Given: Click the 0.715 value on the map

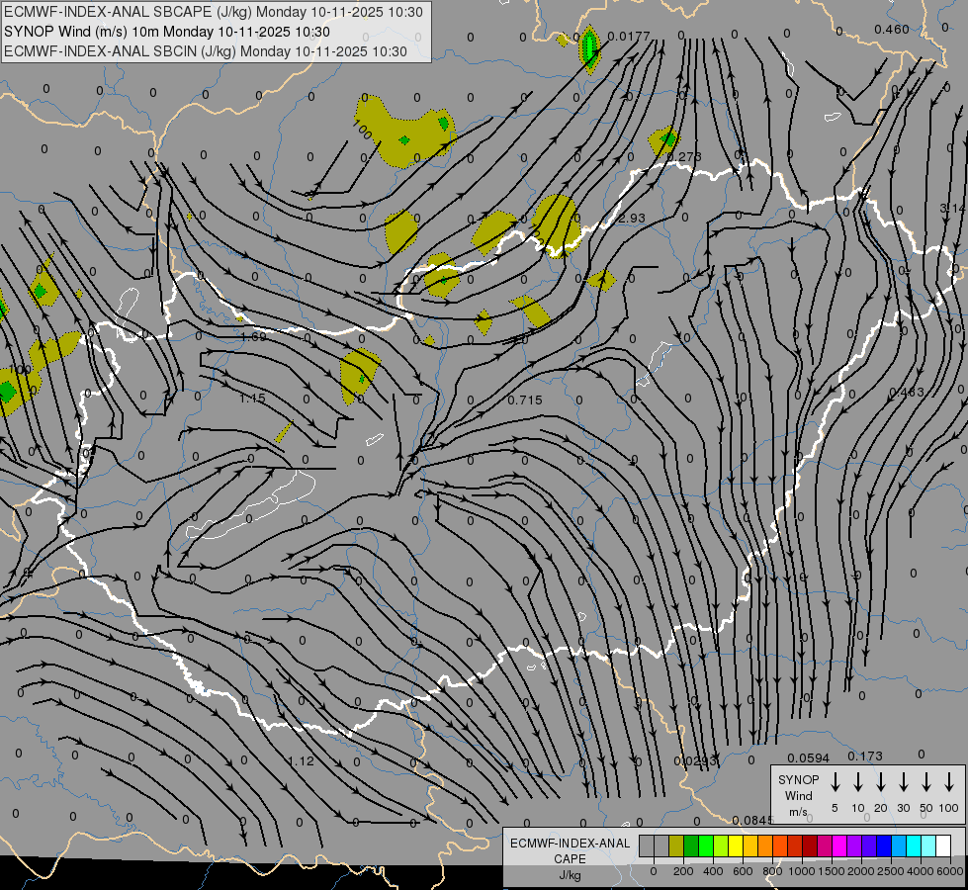Looking at the screenshot, I should (x=525, y=400).
